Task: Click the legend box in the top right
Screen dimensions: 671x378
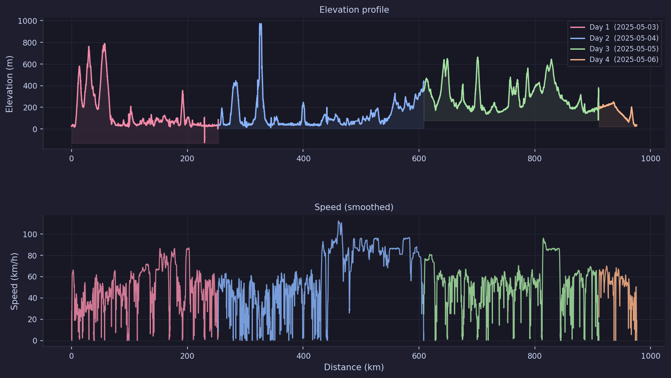Action: coord(614,43)
